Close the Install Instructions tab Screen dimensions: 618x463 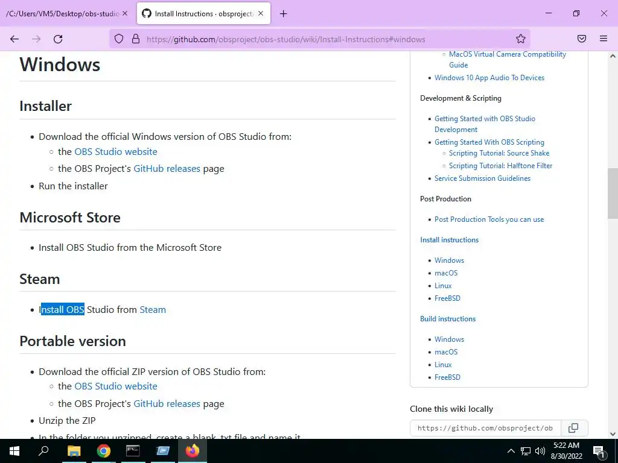pos(261,13)
